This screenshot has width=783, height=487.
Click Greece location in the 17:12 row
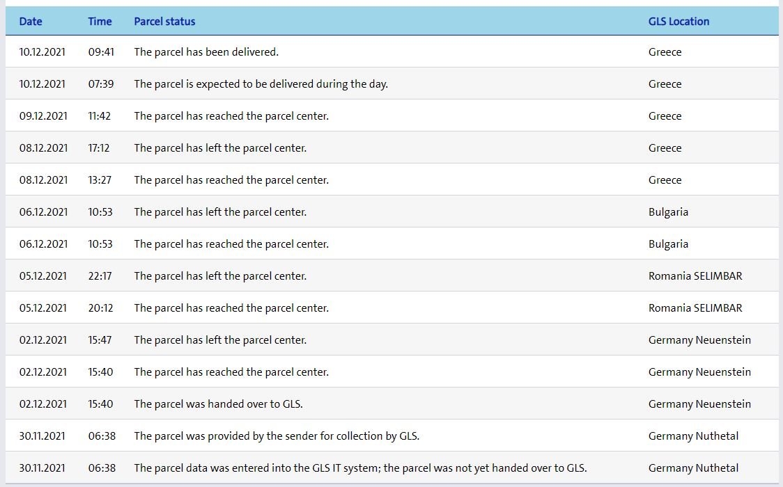click(665, 148)
